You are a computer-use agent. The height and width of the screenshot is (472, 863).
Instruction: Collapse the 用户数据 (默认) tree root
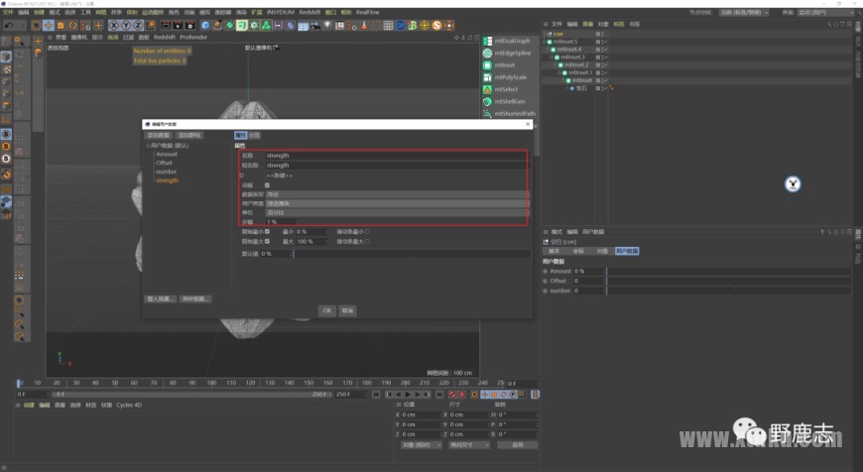[x=148, y=146]
